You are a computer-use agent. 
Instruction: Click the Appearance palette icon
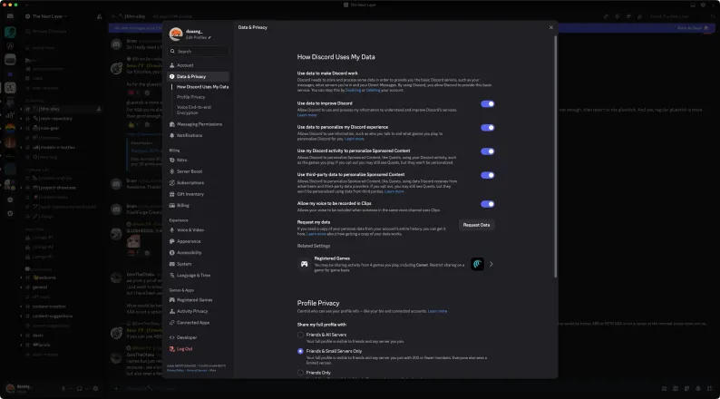tap(172, 241)
